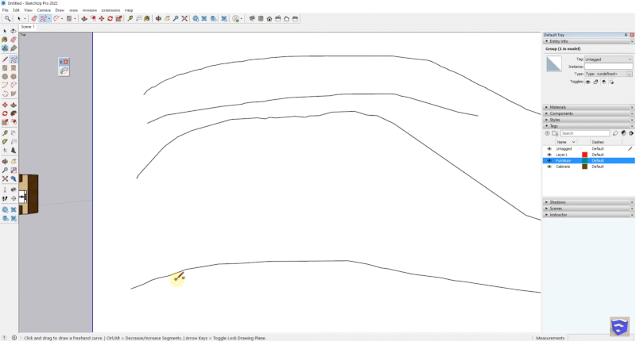Expand the Components panel

point(588,113)
